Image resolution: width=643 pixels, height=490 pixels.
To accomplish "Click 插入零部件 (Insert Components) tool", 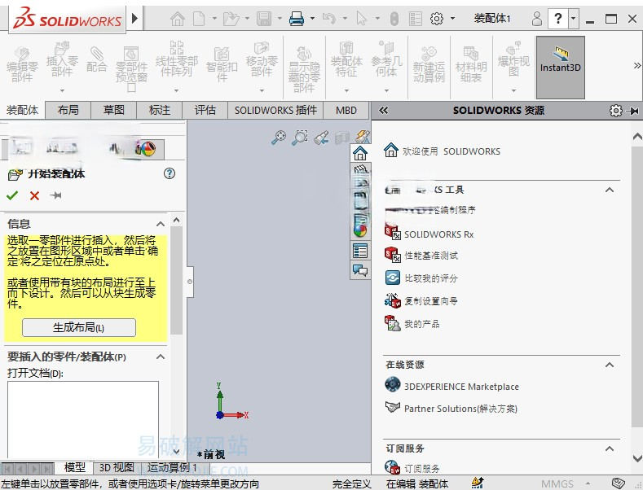I will 62,59.
